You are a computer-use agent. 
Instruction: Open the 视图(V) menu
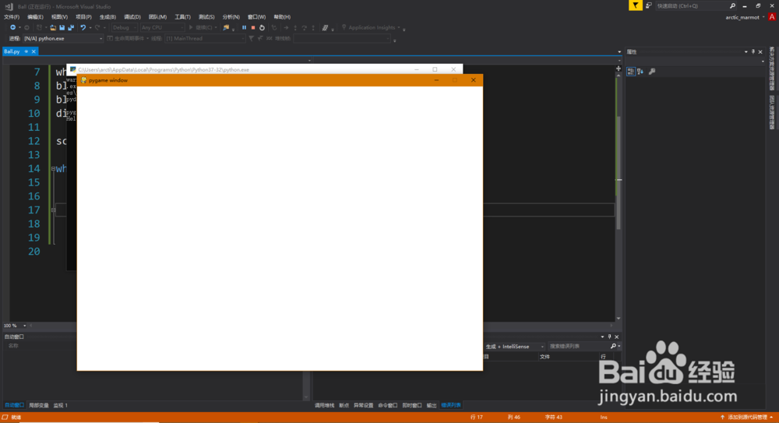(59, 17)
